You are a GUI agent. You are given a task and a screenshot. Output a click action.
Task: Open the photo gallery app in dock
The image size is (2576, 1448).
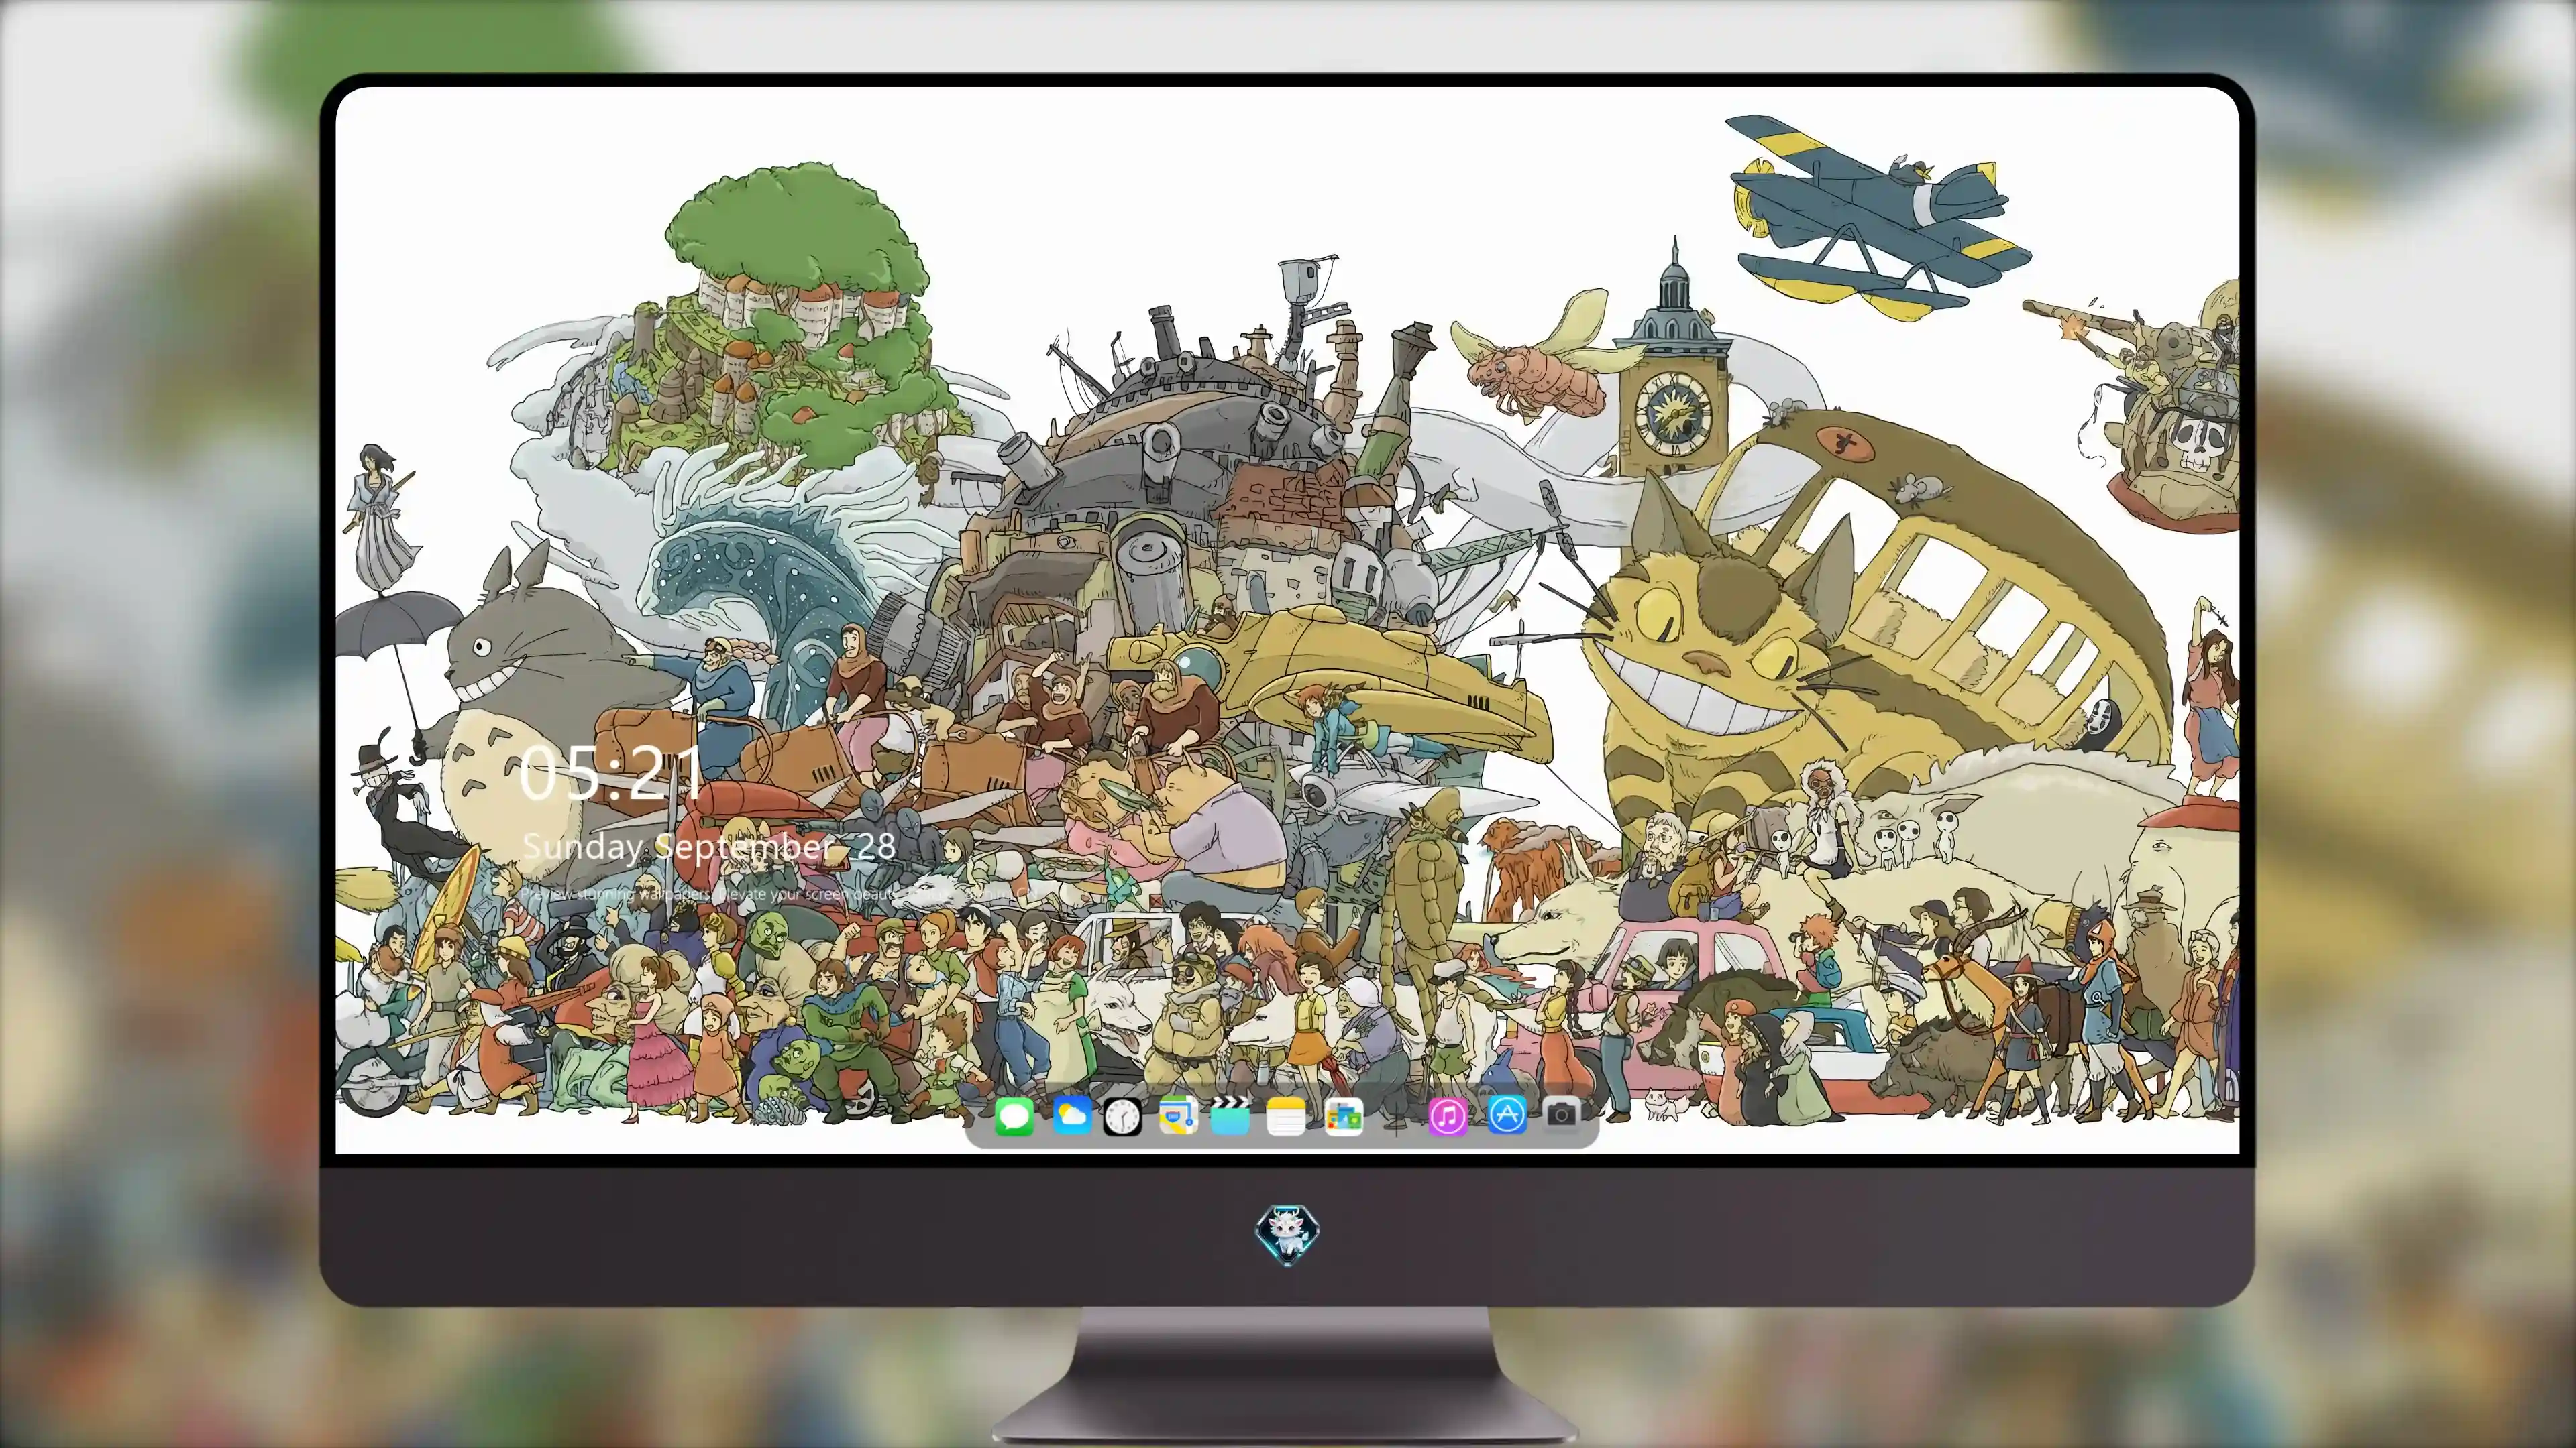1343,1116
